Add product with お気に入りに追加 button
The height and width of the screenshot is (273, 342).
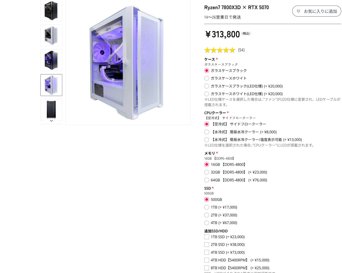tap(316, 11)
